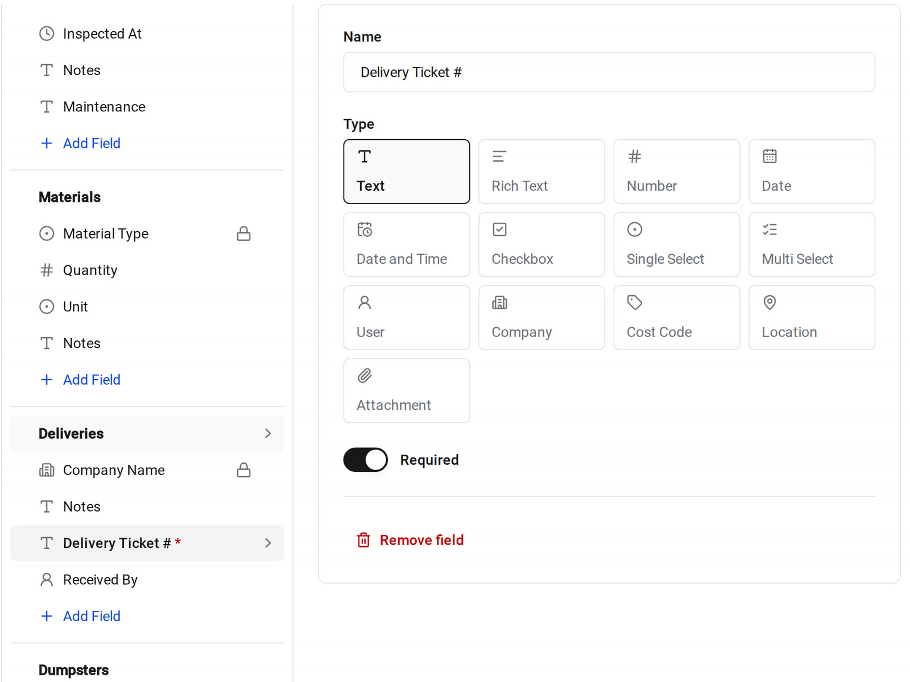The image size is (910, 682).
Task: Select the Inspected At field
Action: [x=147, y=34]
